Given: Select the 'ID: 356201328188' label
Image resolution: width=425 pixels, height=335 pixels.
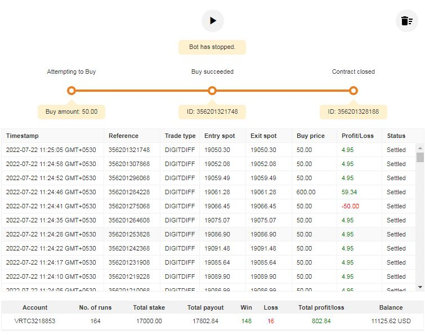Looking at the screenshot, I should (354, 111).
